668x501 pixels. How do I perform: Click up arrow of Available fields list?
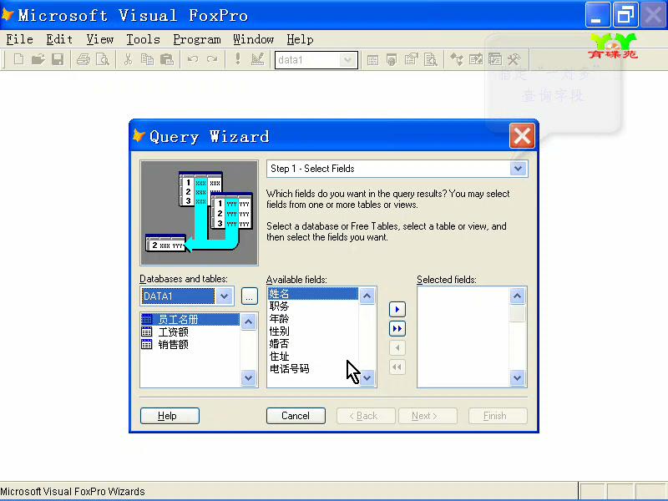tap(367, 296)
